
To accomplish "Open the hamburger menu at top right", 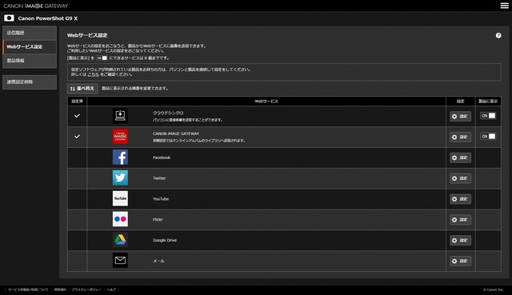I will tap(505, 6).
